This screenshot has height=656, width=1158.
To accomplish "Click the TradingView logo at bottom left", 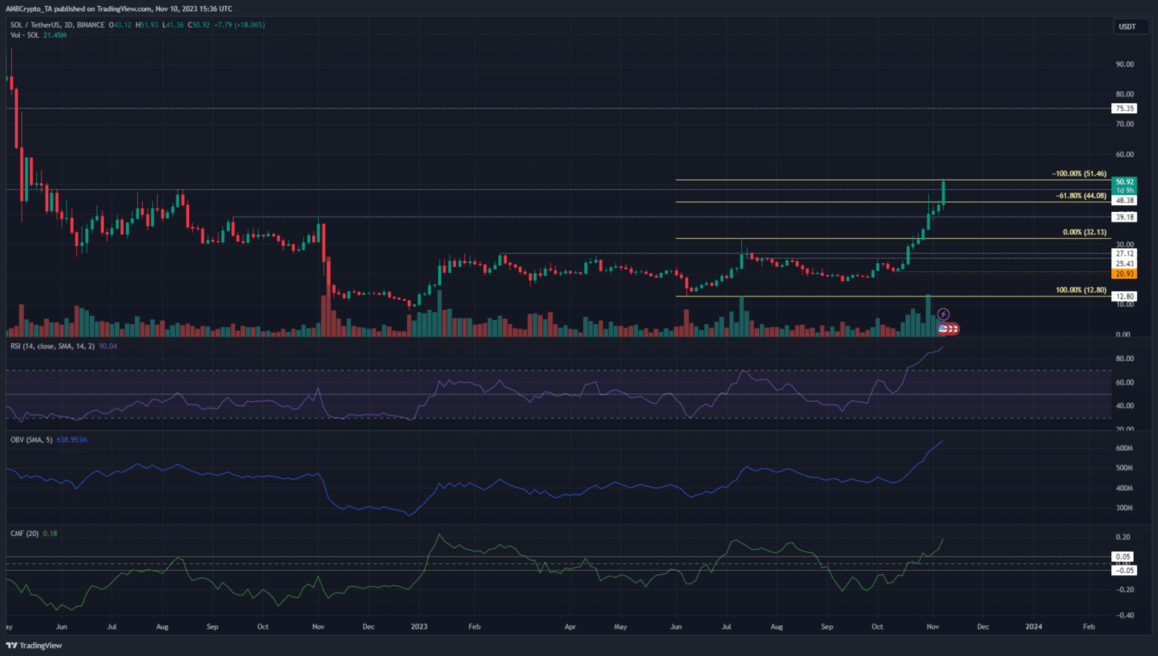I will (x=34, y=645).
